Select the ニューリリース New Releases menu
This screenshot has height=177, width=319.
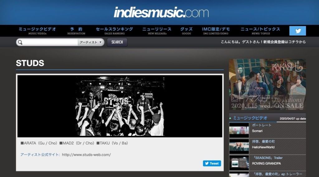(x=157, y=31)
